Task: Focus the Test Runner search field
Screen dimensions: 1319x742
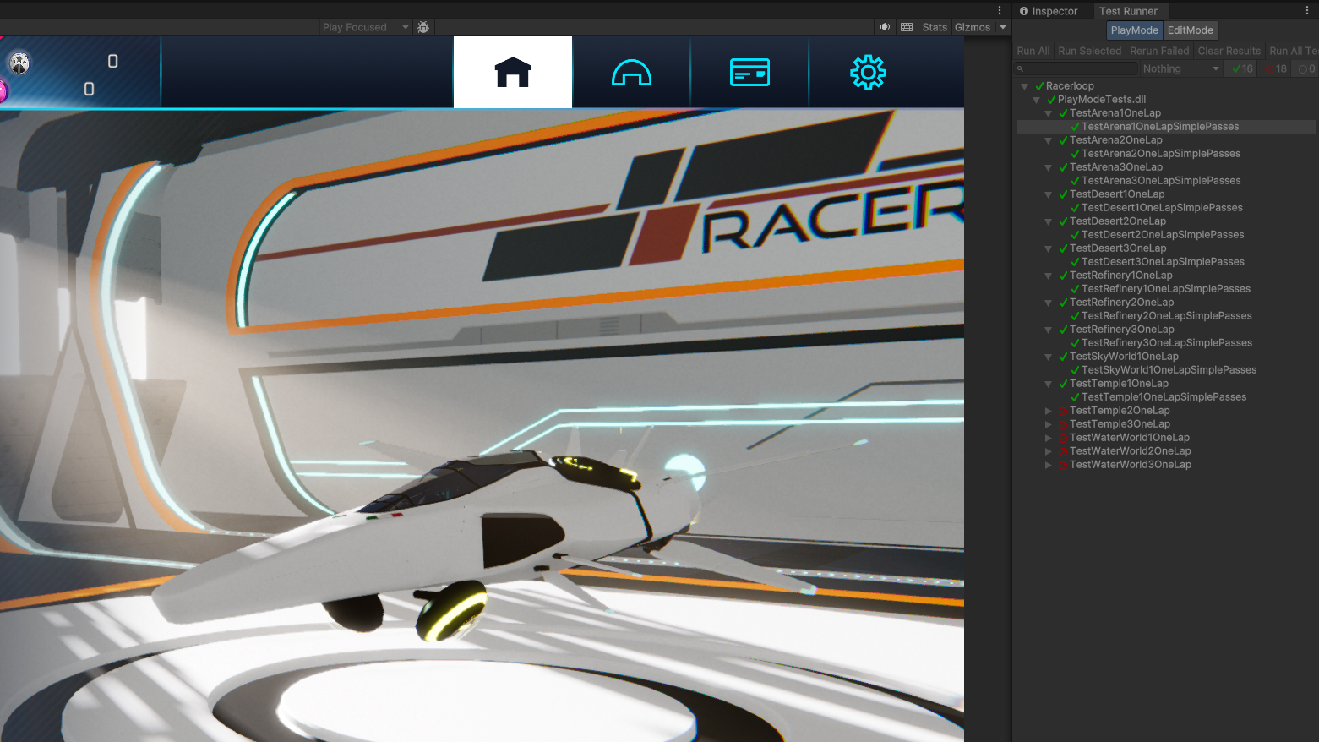Action: pyautogui.click(x=1076, y=68)
